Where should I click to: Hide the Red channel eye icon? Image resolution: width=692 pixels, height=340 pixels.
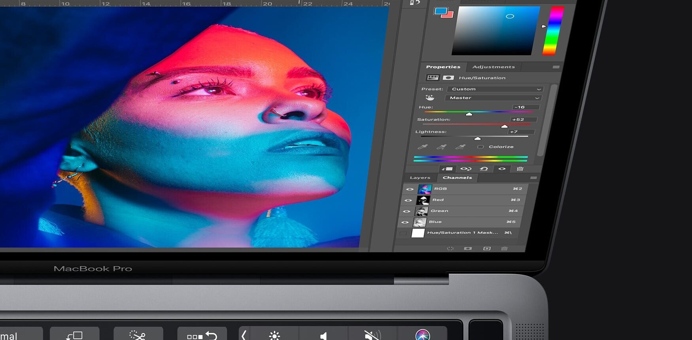click(408, 200)
